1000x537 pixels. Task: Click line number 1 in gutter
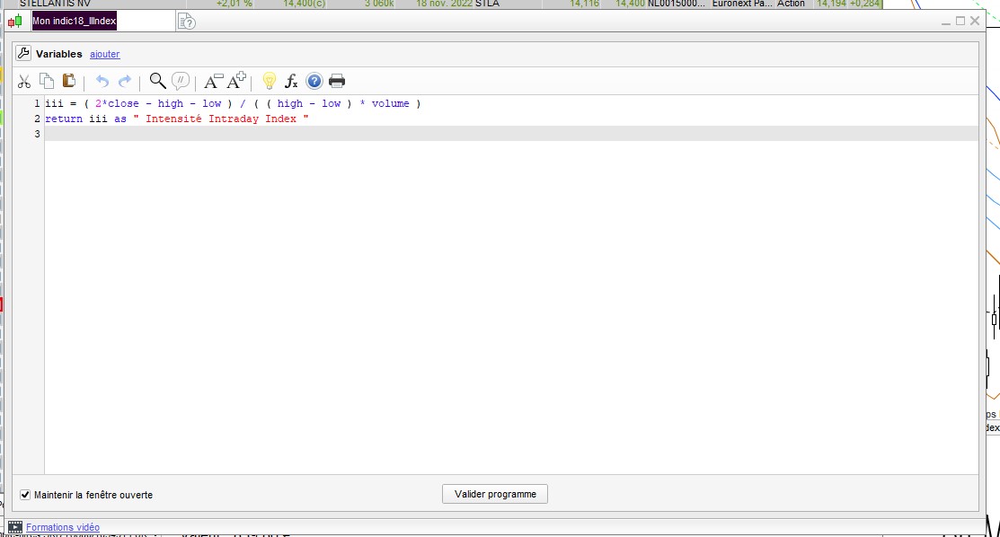(37, 103)
